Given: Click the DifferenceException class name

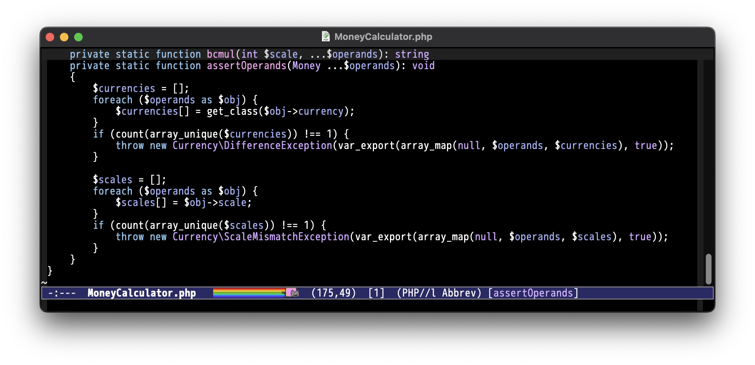Looking at the screenshot, I should click(x=278, y=145).
